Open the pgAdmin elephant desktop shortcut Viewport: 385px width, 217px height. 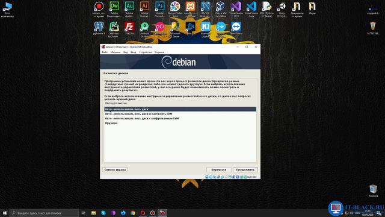coord(99,28)
